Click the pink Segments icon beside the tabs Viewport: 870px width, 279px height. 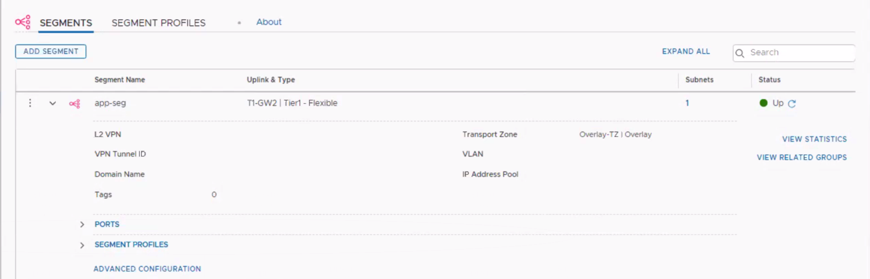tap(23, 22)
